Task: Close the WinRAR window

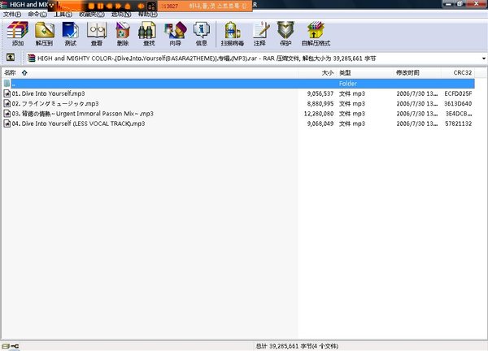Action: 476,4
